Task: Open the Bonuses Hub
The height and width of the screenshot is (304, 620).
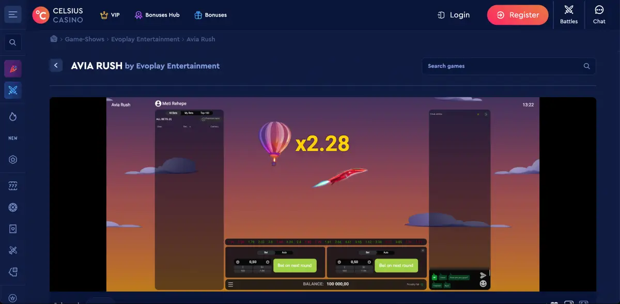Action: [x=157, y=15]
